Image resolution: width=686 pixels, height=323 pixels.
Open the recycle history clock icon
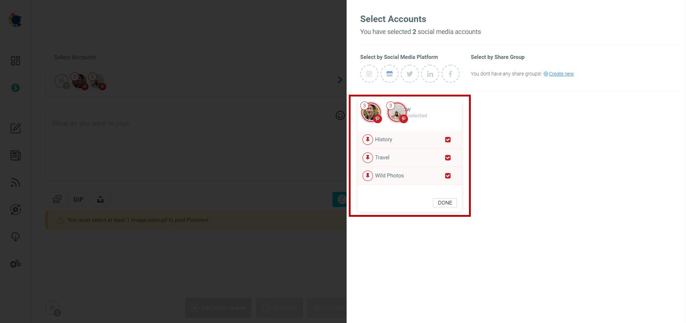click(x=16, y=210)
